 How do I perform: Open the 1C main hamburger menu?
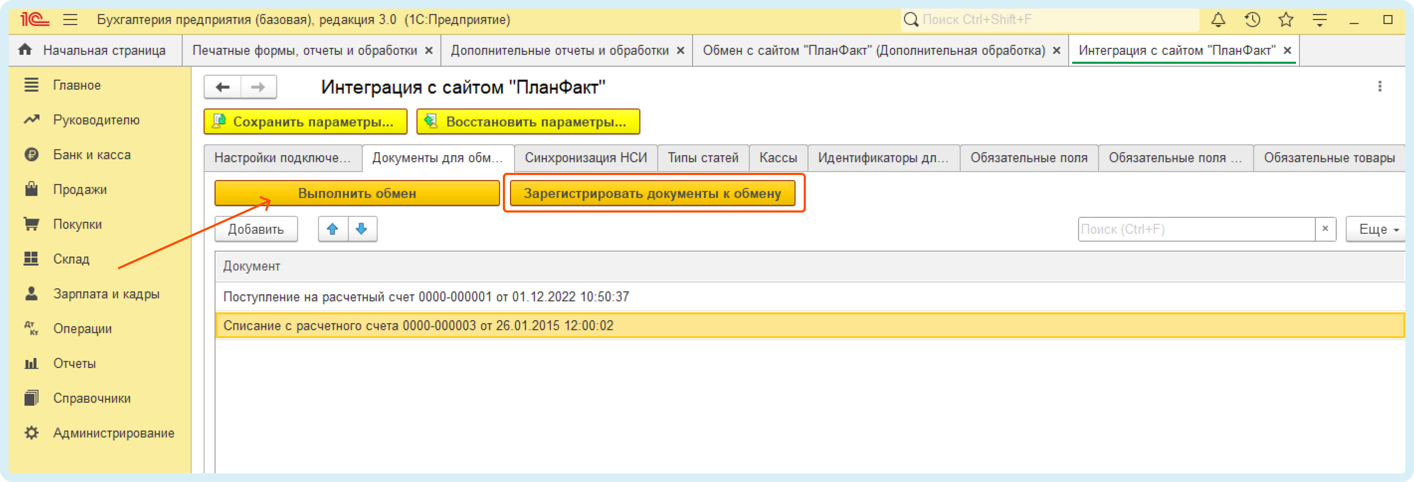pyautogui.click(x=70, y=20)
